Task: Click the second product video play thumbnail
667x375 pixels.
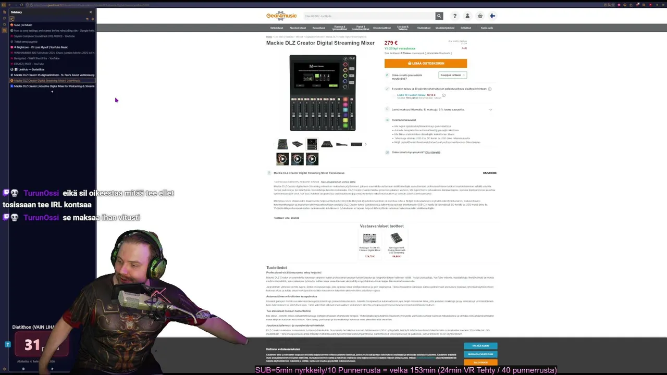Action: click(x=297, y=159)
